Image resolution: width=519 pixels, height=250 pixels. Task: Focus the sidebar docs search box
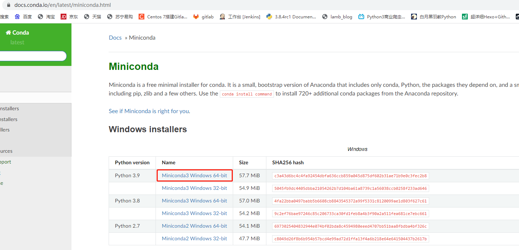point(32,56)
